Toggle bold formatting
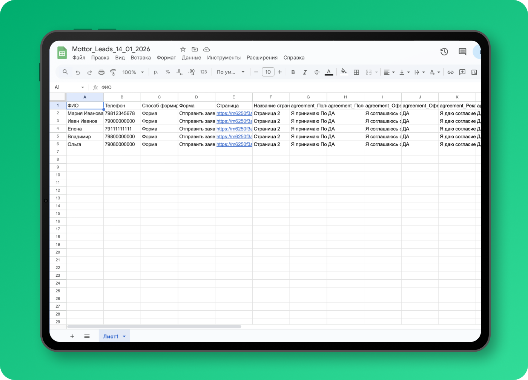The width and height of the screenshot is (528, 380). click(x=293, y=72)
